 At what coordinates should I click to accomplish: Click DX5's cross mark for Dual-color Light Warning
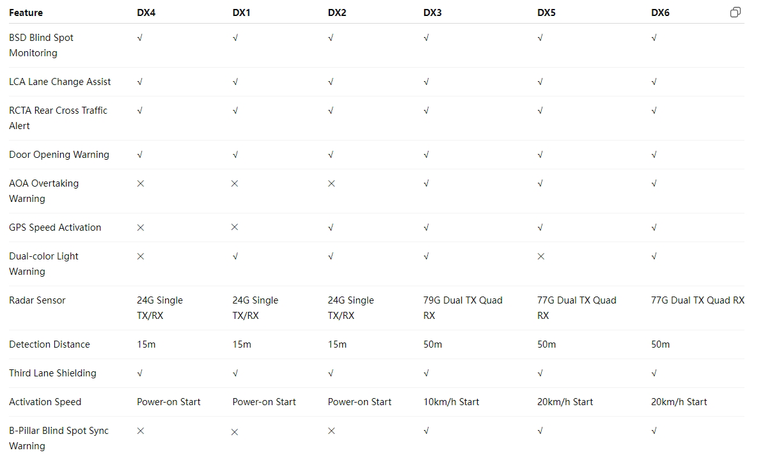click(541, 256)
